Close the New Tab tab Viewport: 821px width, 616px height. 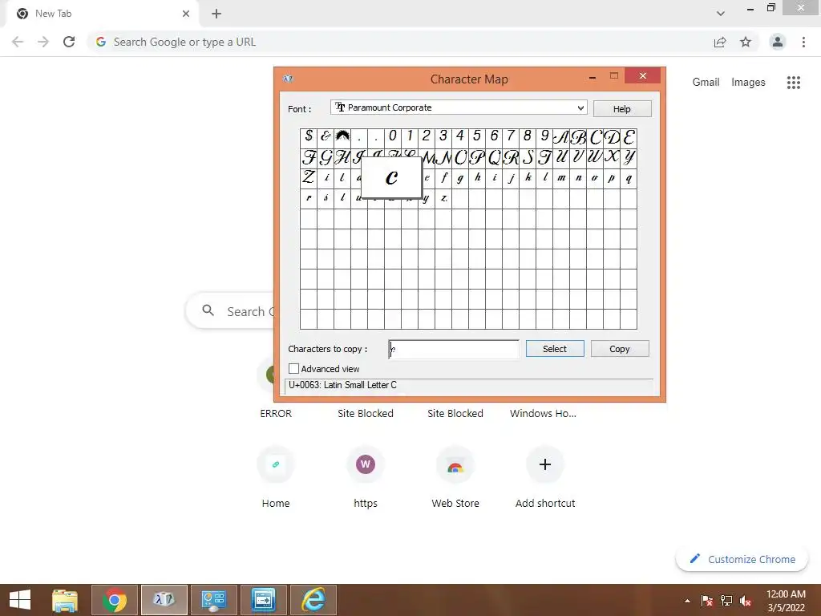tap(186, 14)
